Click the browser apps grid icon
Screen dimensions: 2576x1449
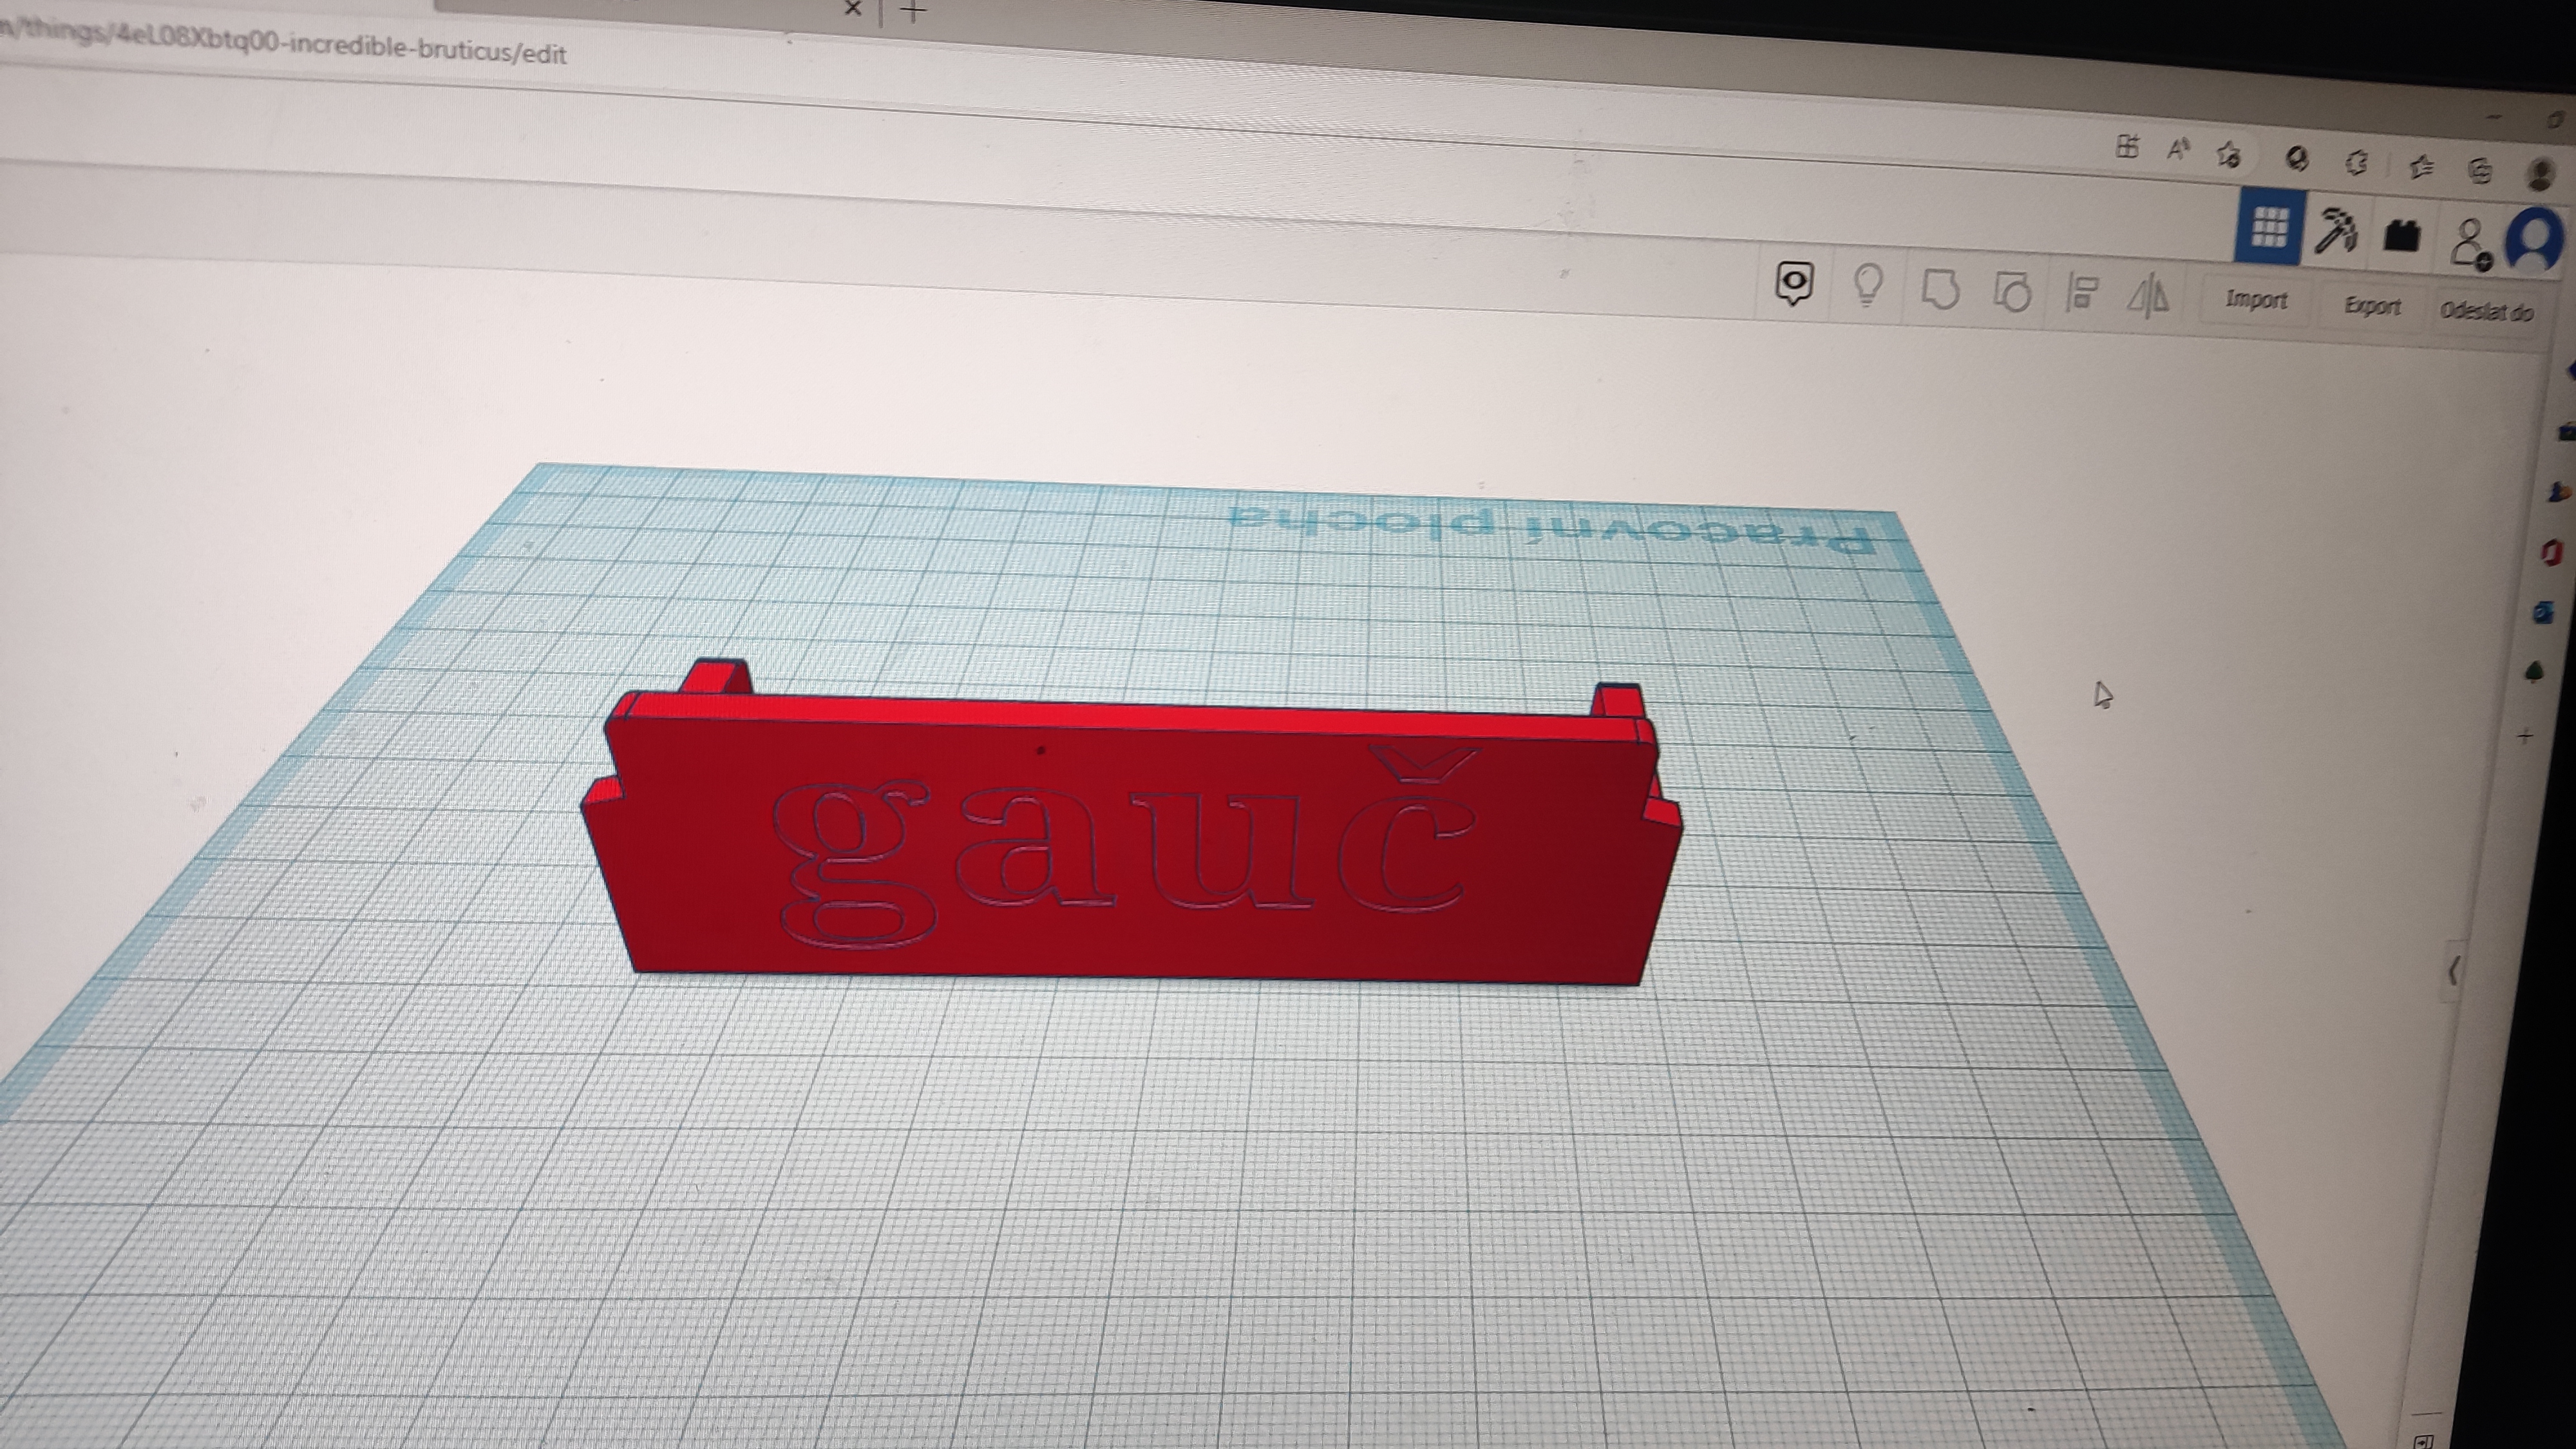(x=2127, y=147)
